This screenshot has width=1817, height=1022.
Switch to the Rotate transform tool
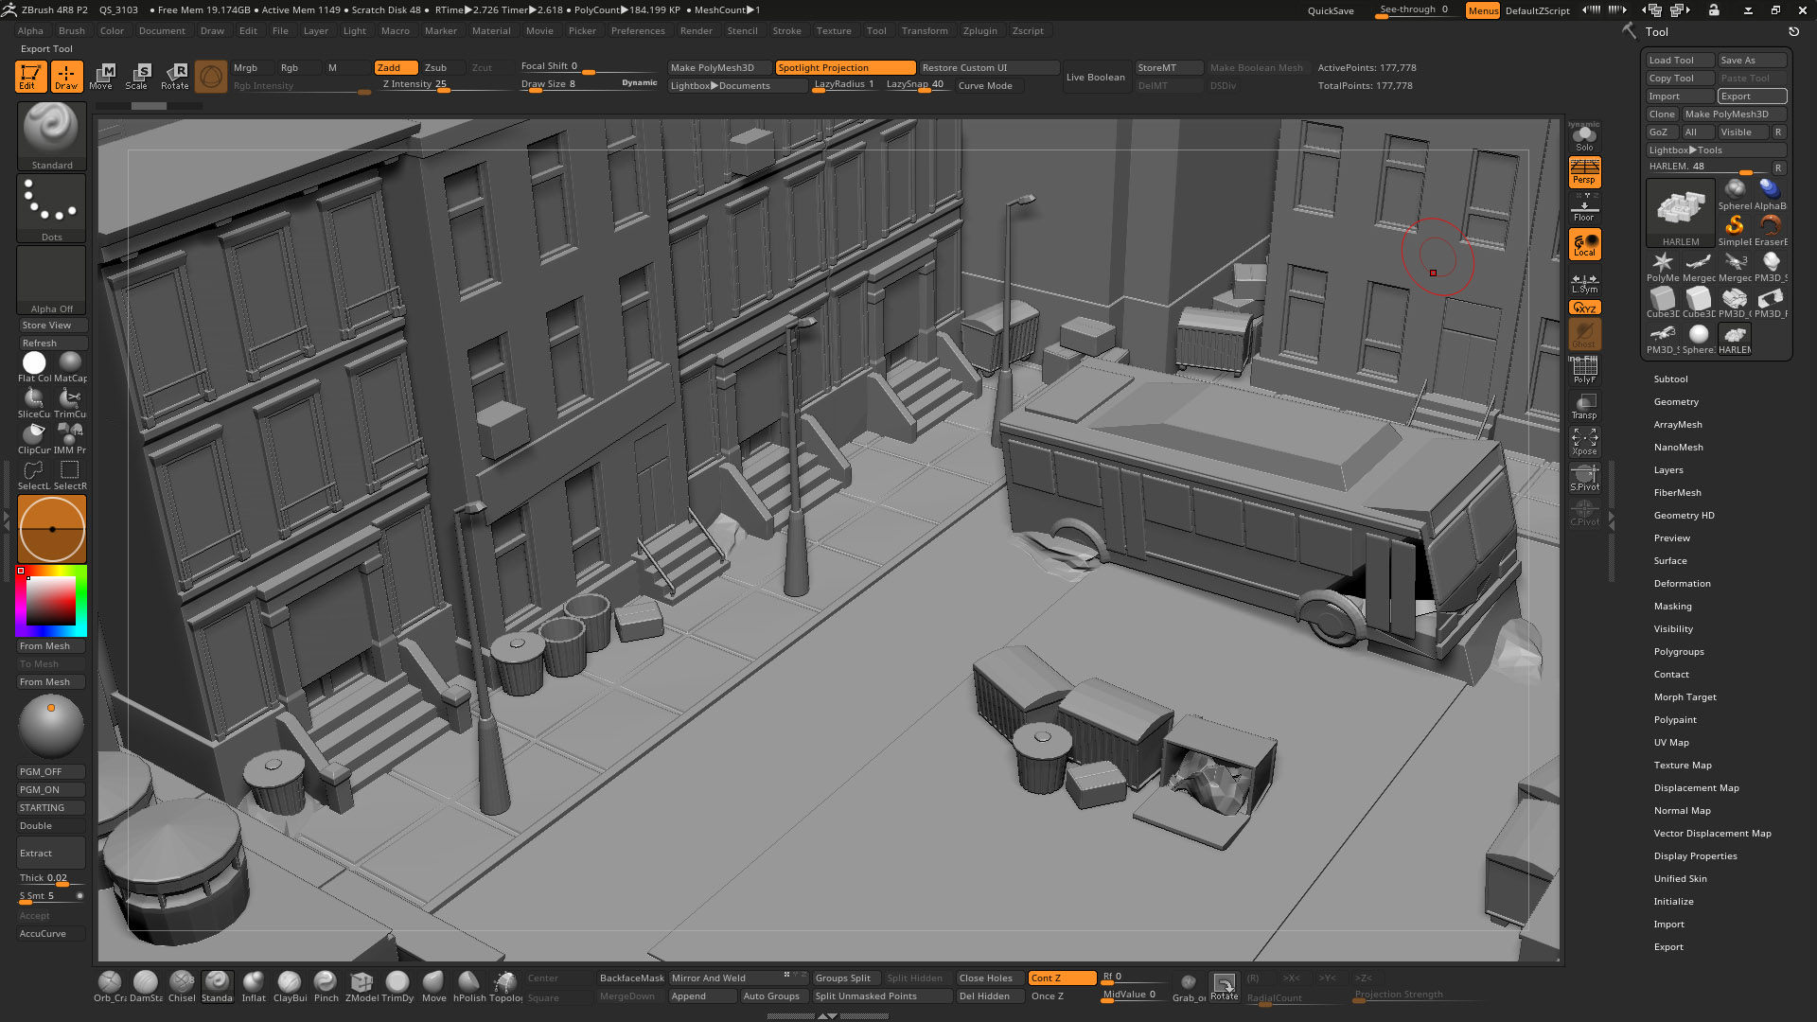point(175,77)
